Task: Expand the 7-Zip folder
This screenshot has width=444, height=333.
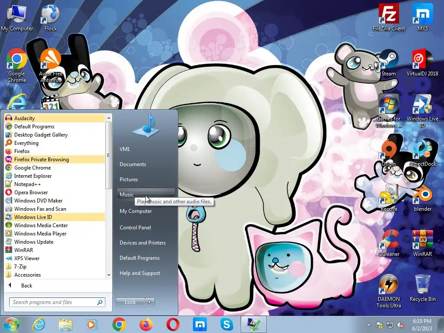Action: (x=55, y=266)
